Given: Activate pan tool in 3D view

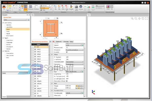Looking at the screenshot, I should 139,18.
